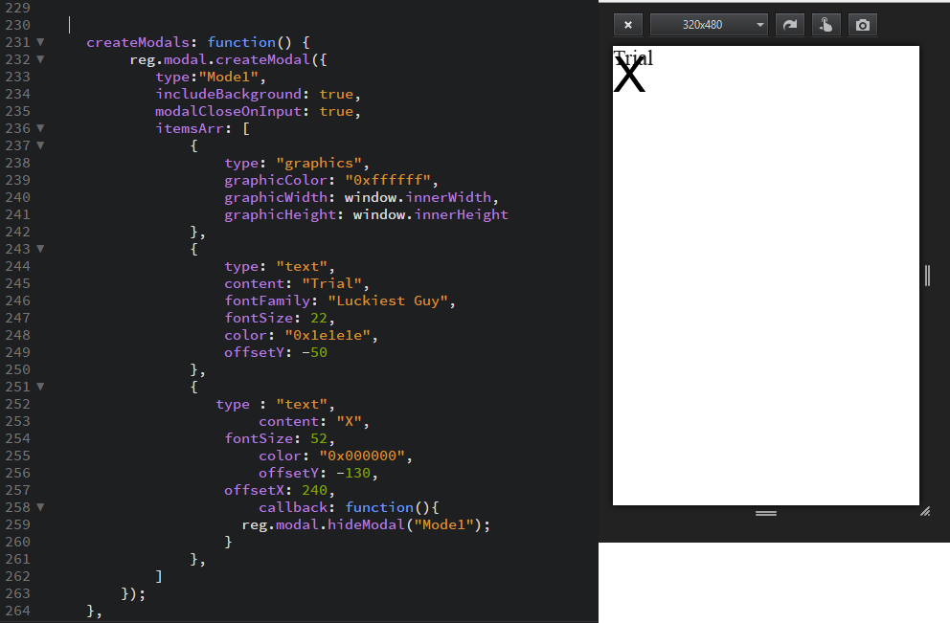
Task: Click the "0x000000" color value
Action: 362,456
